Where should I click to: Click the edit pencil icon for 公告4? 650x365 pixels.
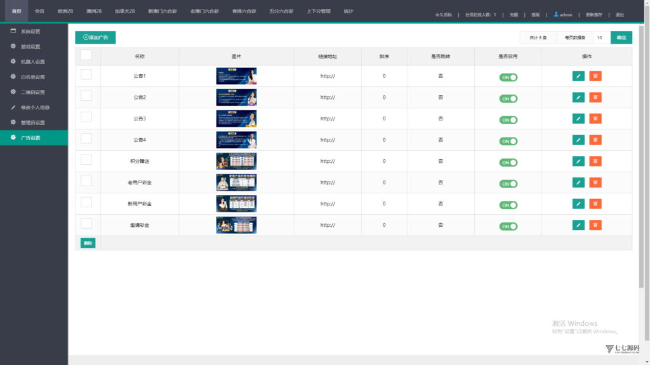pos(578,140)
